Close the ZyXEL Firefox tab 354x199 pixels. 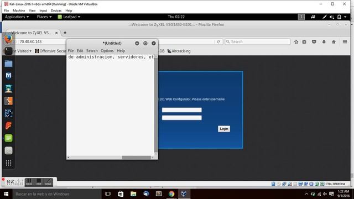[x=56, y=33]
